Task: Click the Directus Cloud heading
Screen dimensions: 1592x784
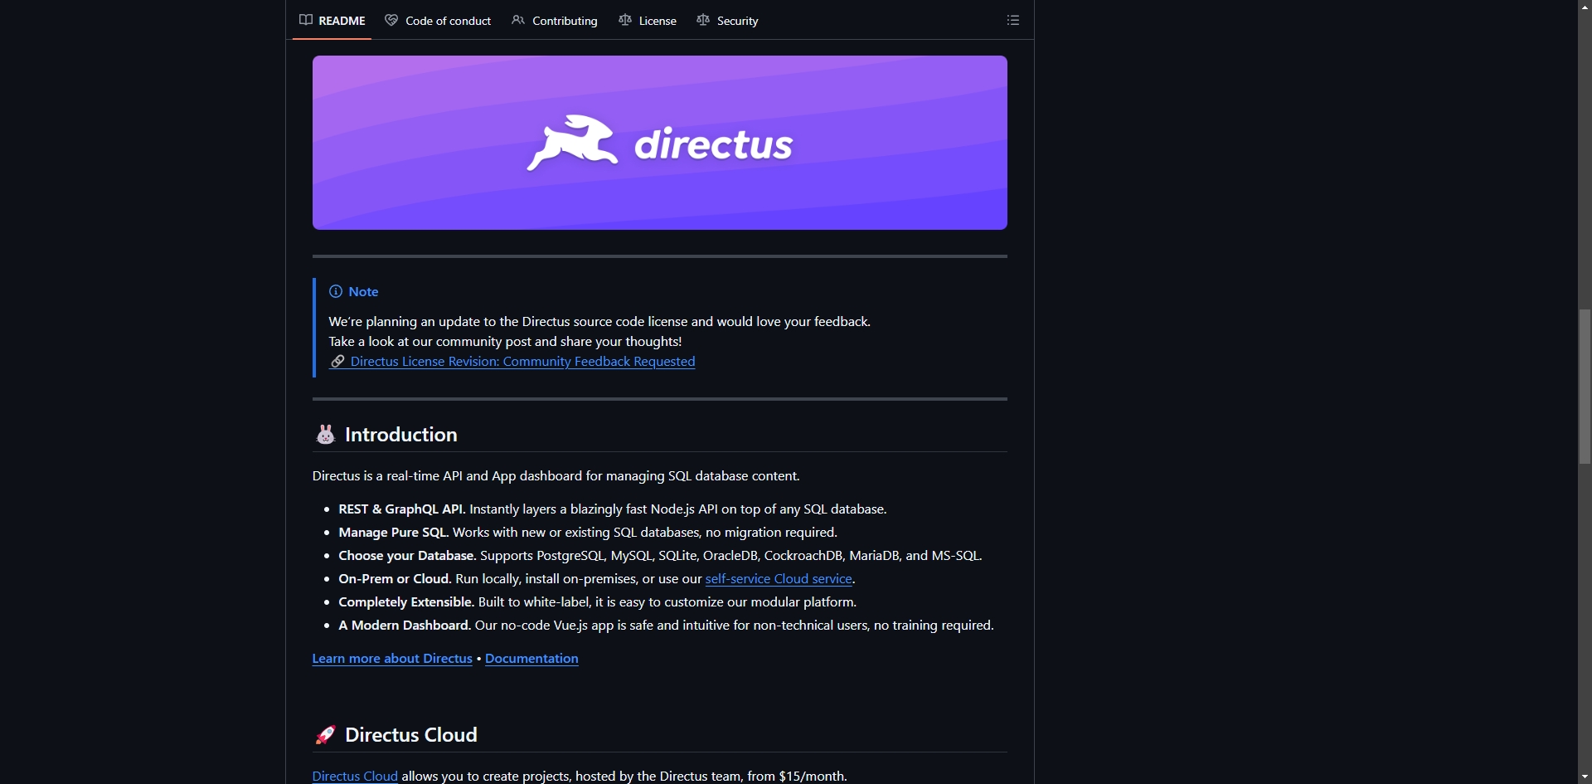Action: [411, 735]
